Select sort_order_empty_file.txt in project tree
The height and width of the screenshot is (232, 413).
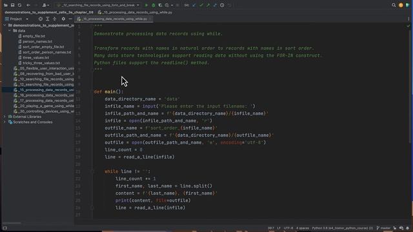(x=43, y=47)
